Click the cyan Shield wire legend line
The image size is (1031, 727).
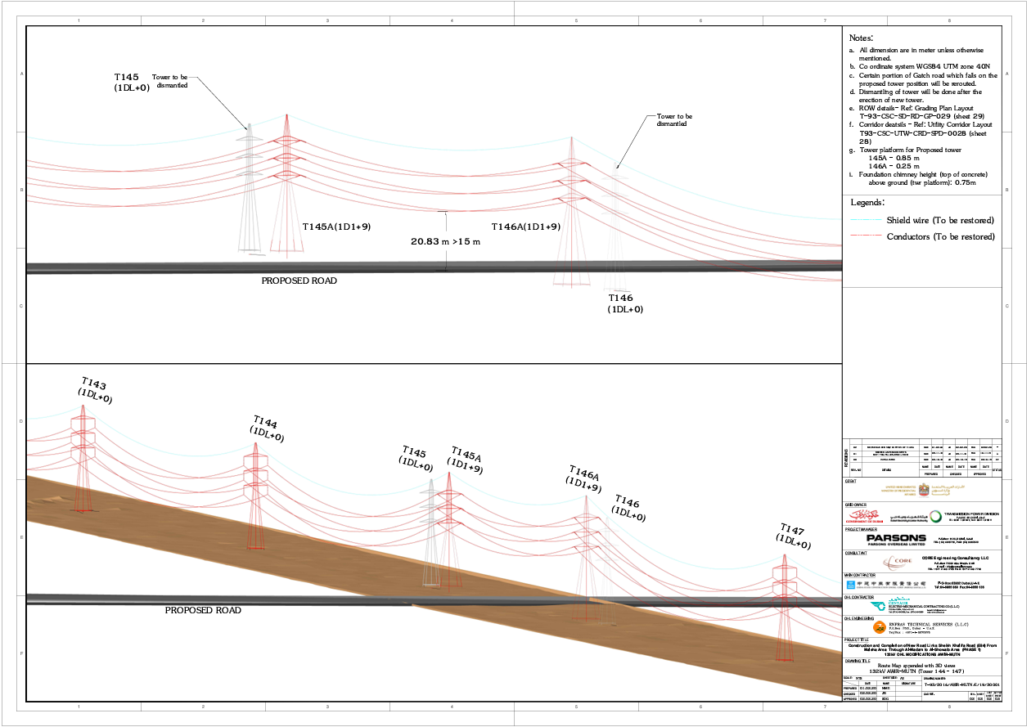[867, 220]
